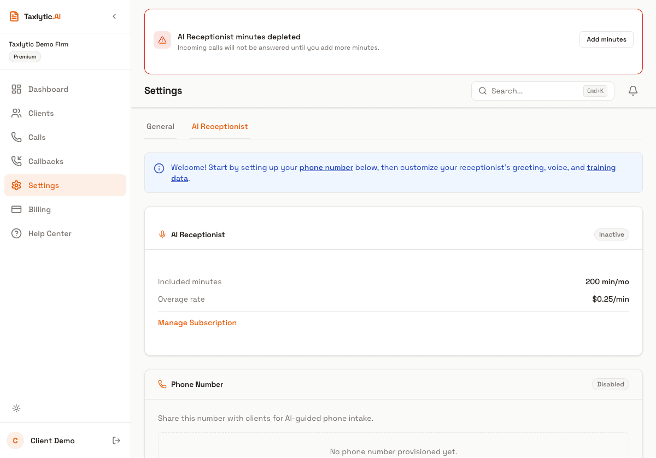Open the Calls section
The width and height of the screenshot is (656, 458).
click(37, 137)
